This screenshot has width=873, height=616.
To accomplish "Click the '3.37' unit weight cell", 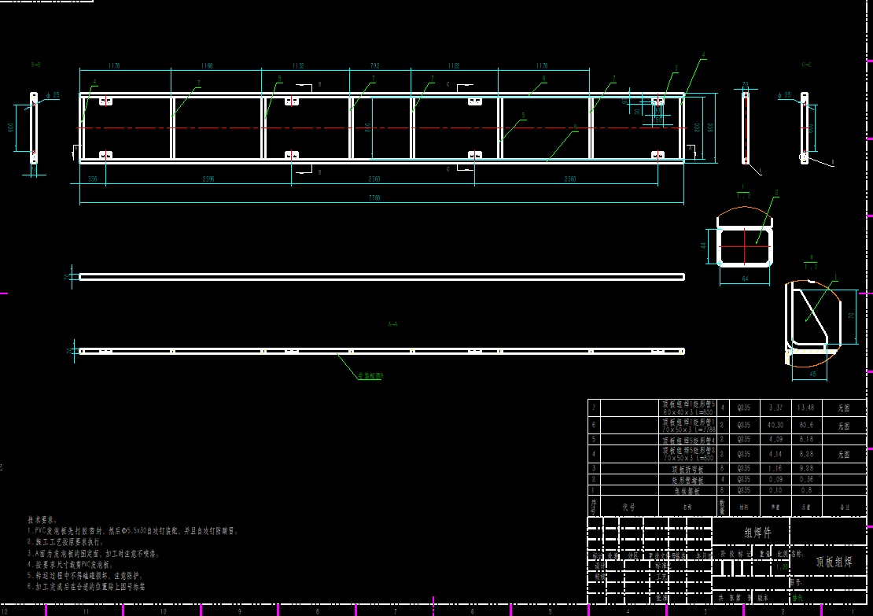I will click(775, 408).
